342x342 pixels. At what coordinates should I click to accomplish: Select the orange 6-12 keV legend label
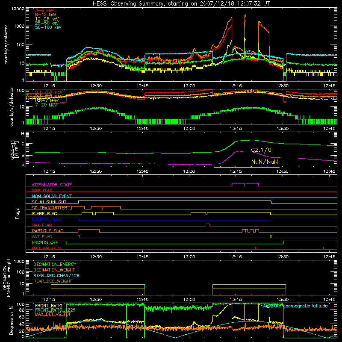tap(45, 15)
